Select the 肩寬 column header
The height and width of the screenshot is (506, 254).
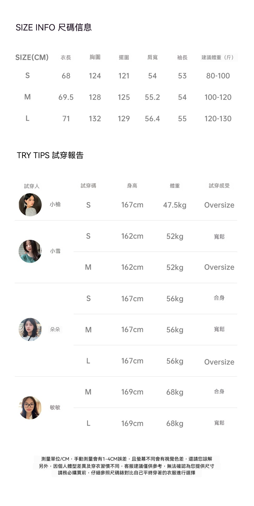pos(152,57)
